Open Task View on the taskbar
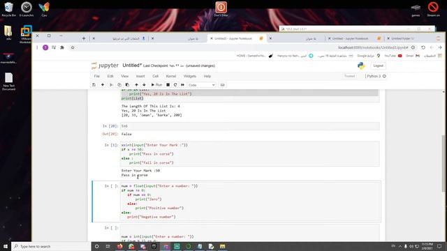 click(x=108, y=246)
